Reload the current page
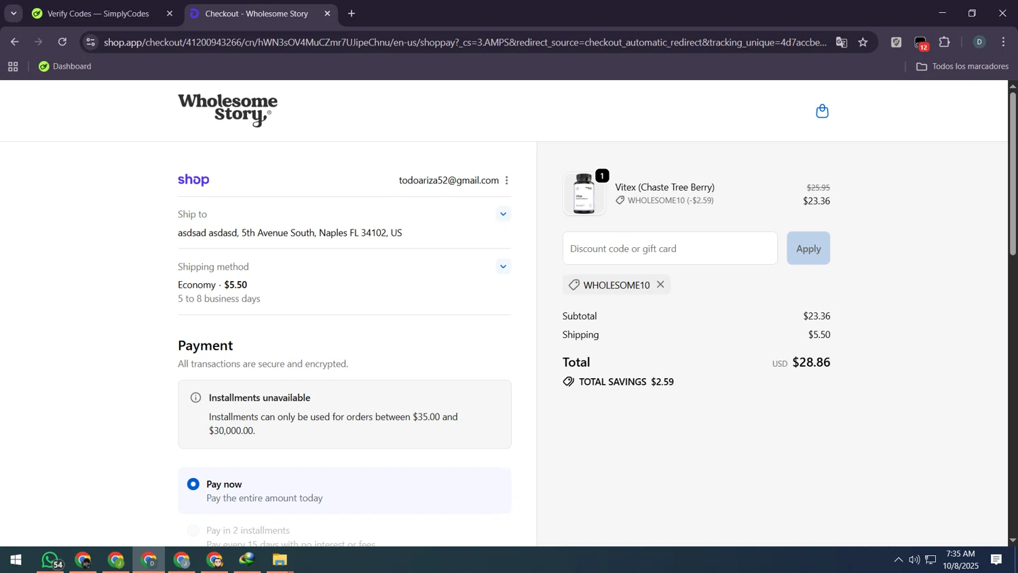 [x=62, y=42]
